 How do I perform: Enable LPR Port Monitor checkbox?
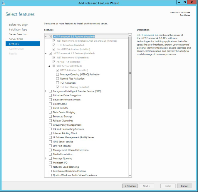click(x=51, y=146)
